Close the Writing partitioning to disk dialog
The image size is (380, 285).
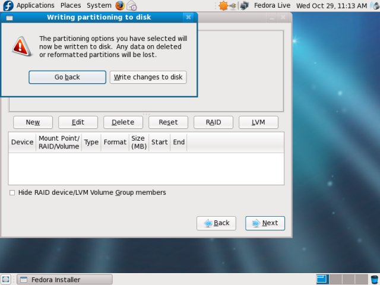click(188, 17)
